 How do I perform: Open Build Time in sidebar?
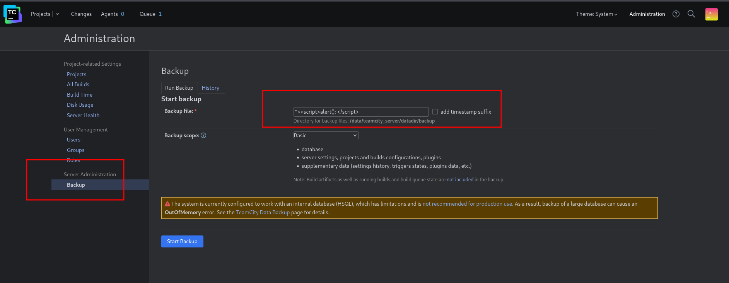click(x=80, y=95)
